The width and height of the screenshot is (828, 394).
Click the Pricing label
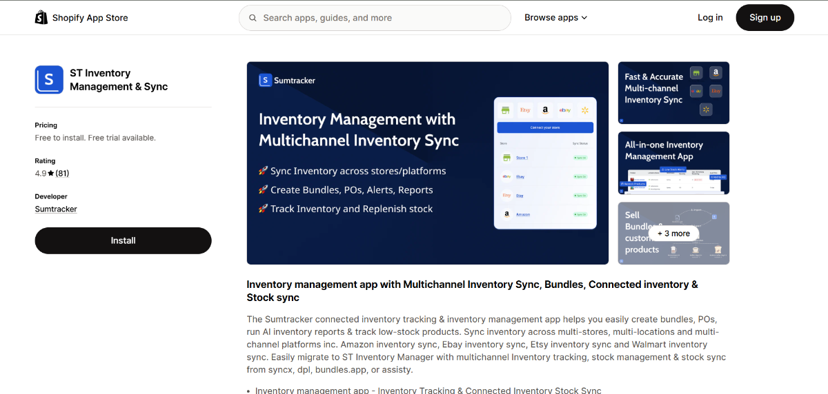tap(46, 125)
